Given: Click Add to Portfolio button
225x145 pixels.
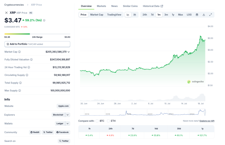Looking at the screenshot, I should [x=37, y=44].
